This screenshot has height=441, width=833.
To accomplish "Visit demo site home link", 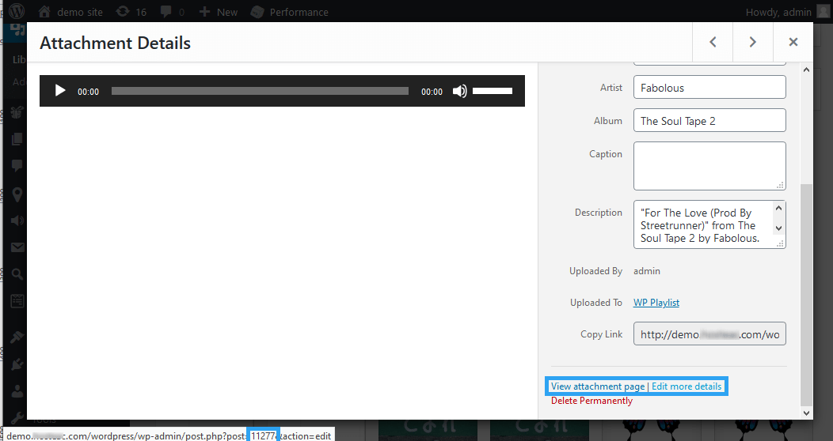I will 70,12.
